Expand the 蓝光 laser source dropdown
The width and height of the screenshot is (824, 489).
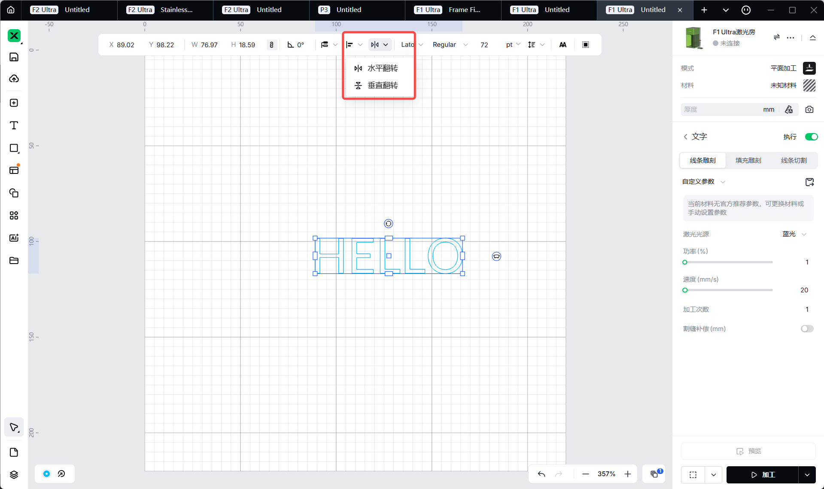(x=794, y=234)
